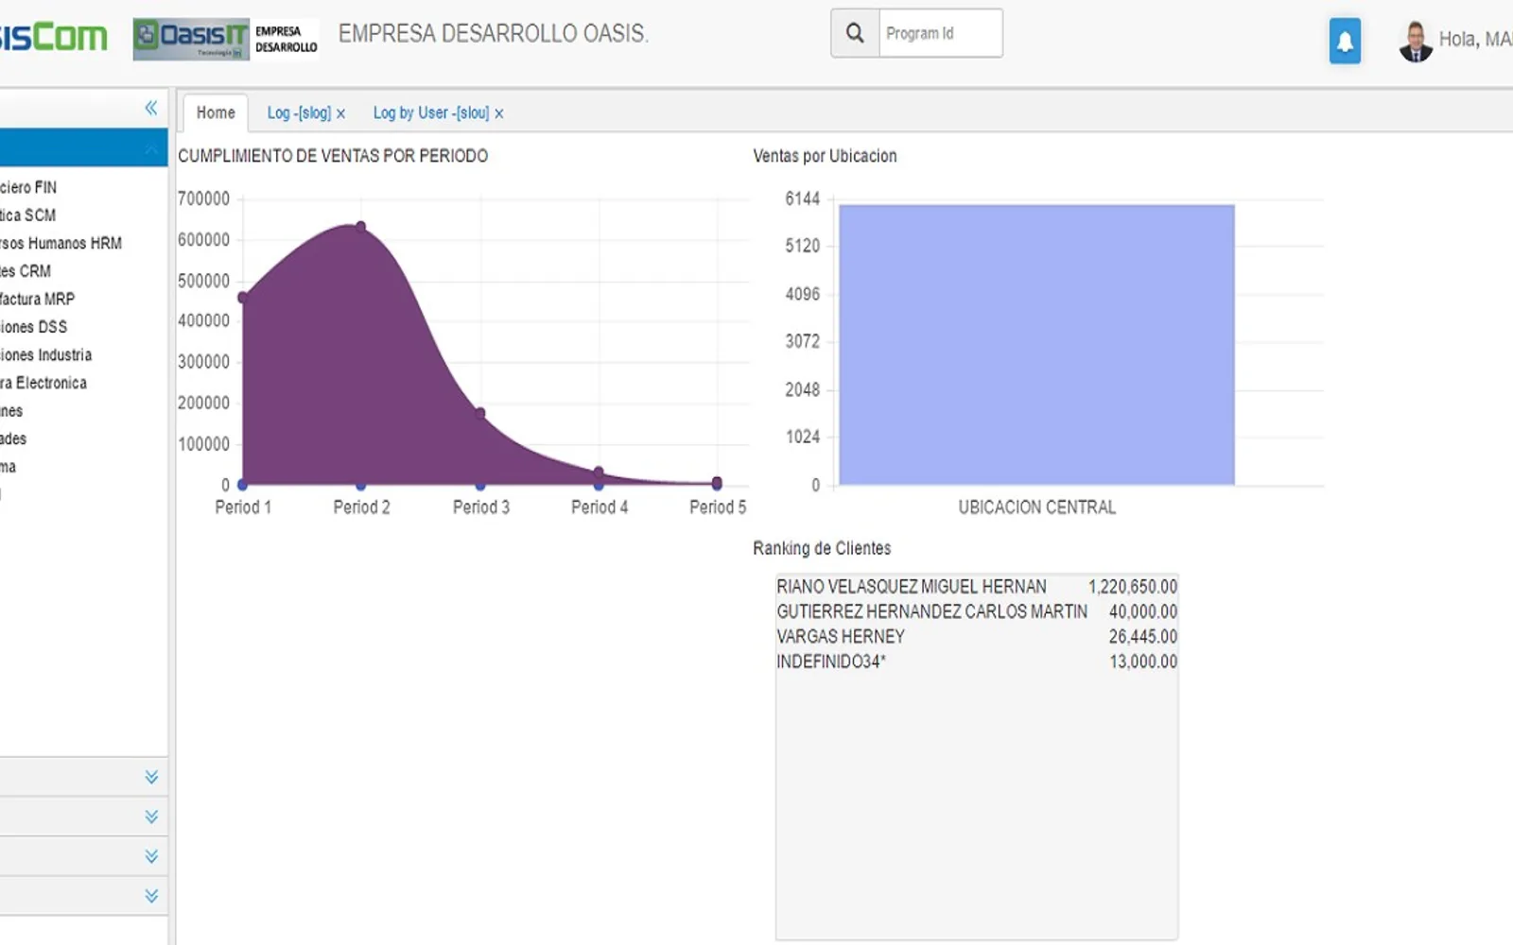Open the Manufactura MRP module
Viewport: 1513px width, 945px height.
pyautogui.click(x=37, y=299)
